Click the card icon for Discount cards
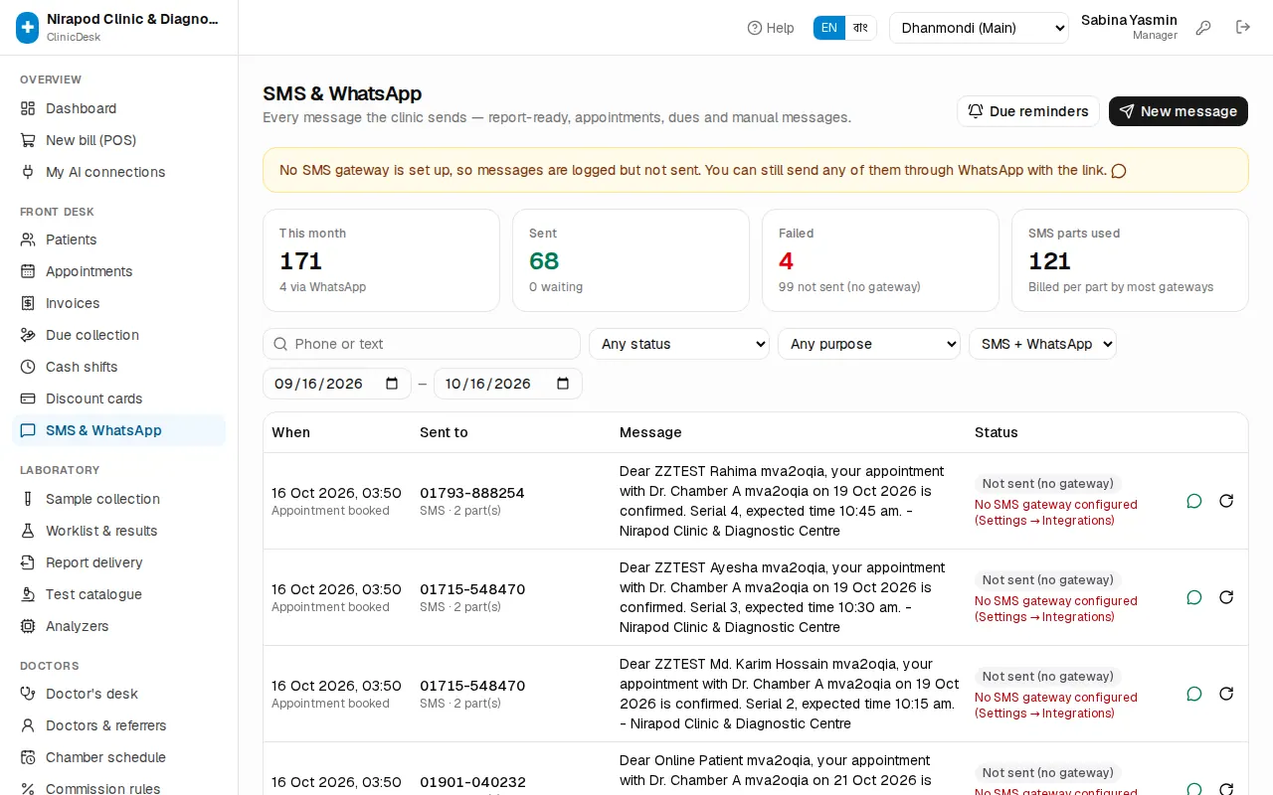 coord(28,398)
